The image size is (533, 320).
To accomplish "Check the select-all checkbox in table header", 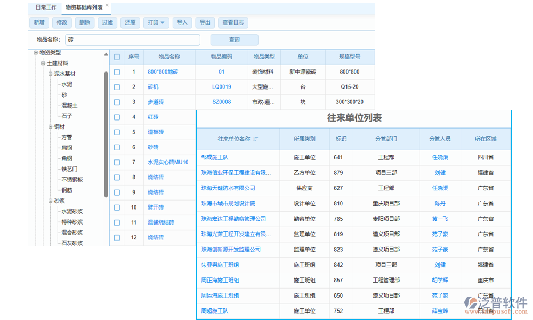I will point(117,57).
